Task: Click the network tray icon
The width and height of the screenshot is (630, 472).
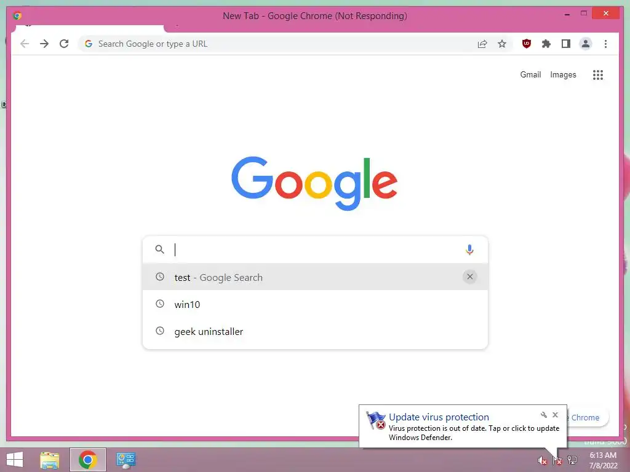Action: pos(572,460)
